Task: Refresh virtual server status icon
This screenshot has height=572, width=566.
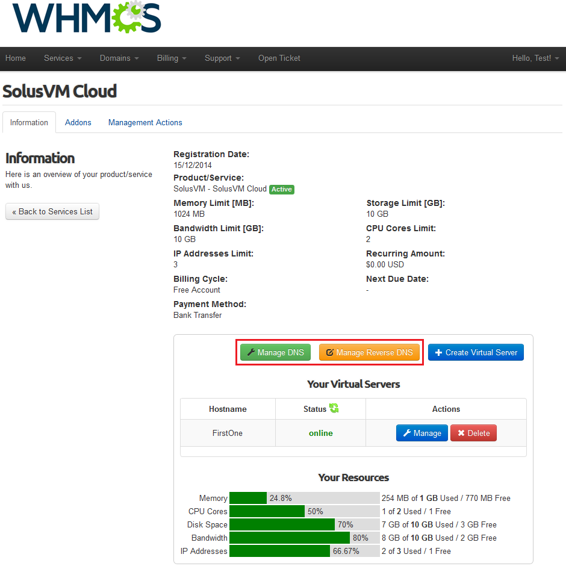Action: point(334,408)
